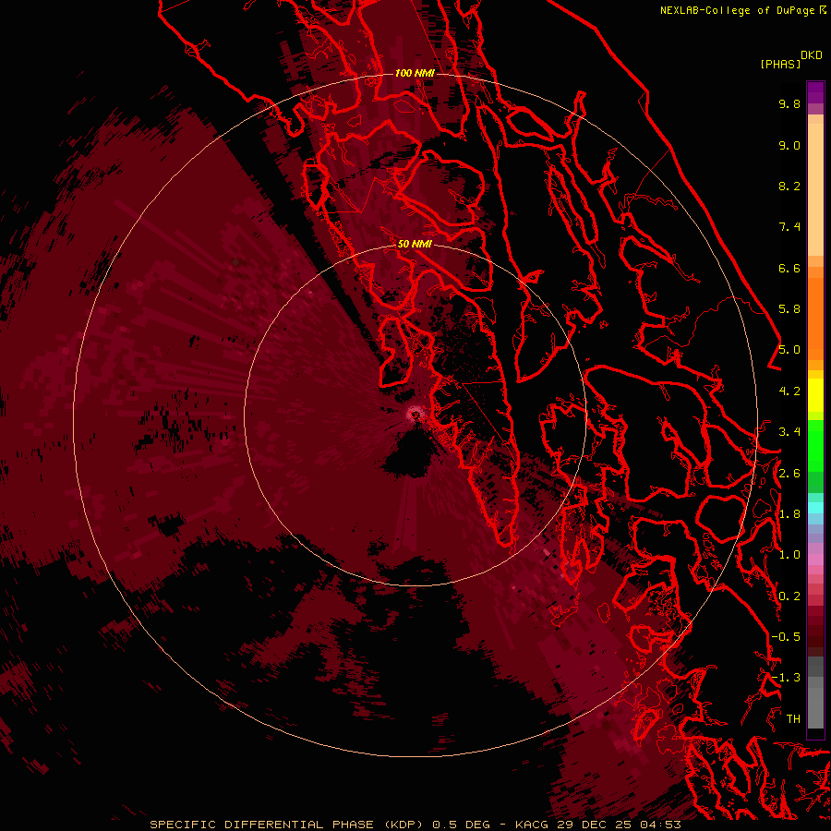This screenshot has height=831, width=831.
Task: Click the 3.4 scale value
Action: pos(789,432)
